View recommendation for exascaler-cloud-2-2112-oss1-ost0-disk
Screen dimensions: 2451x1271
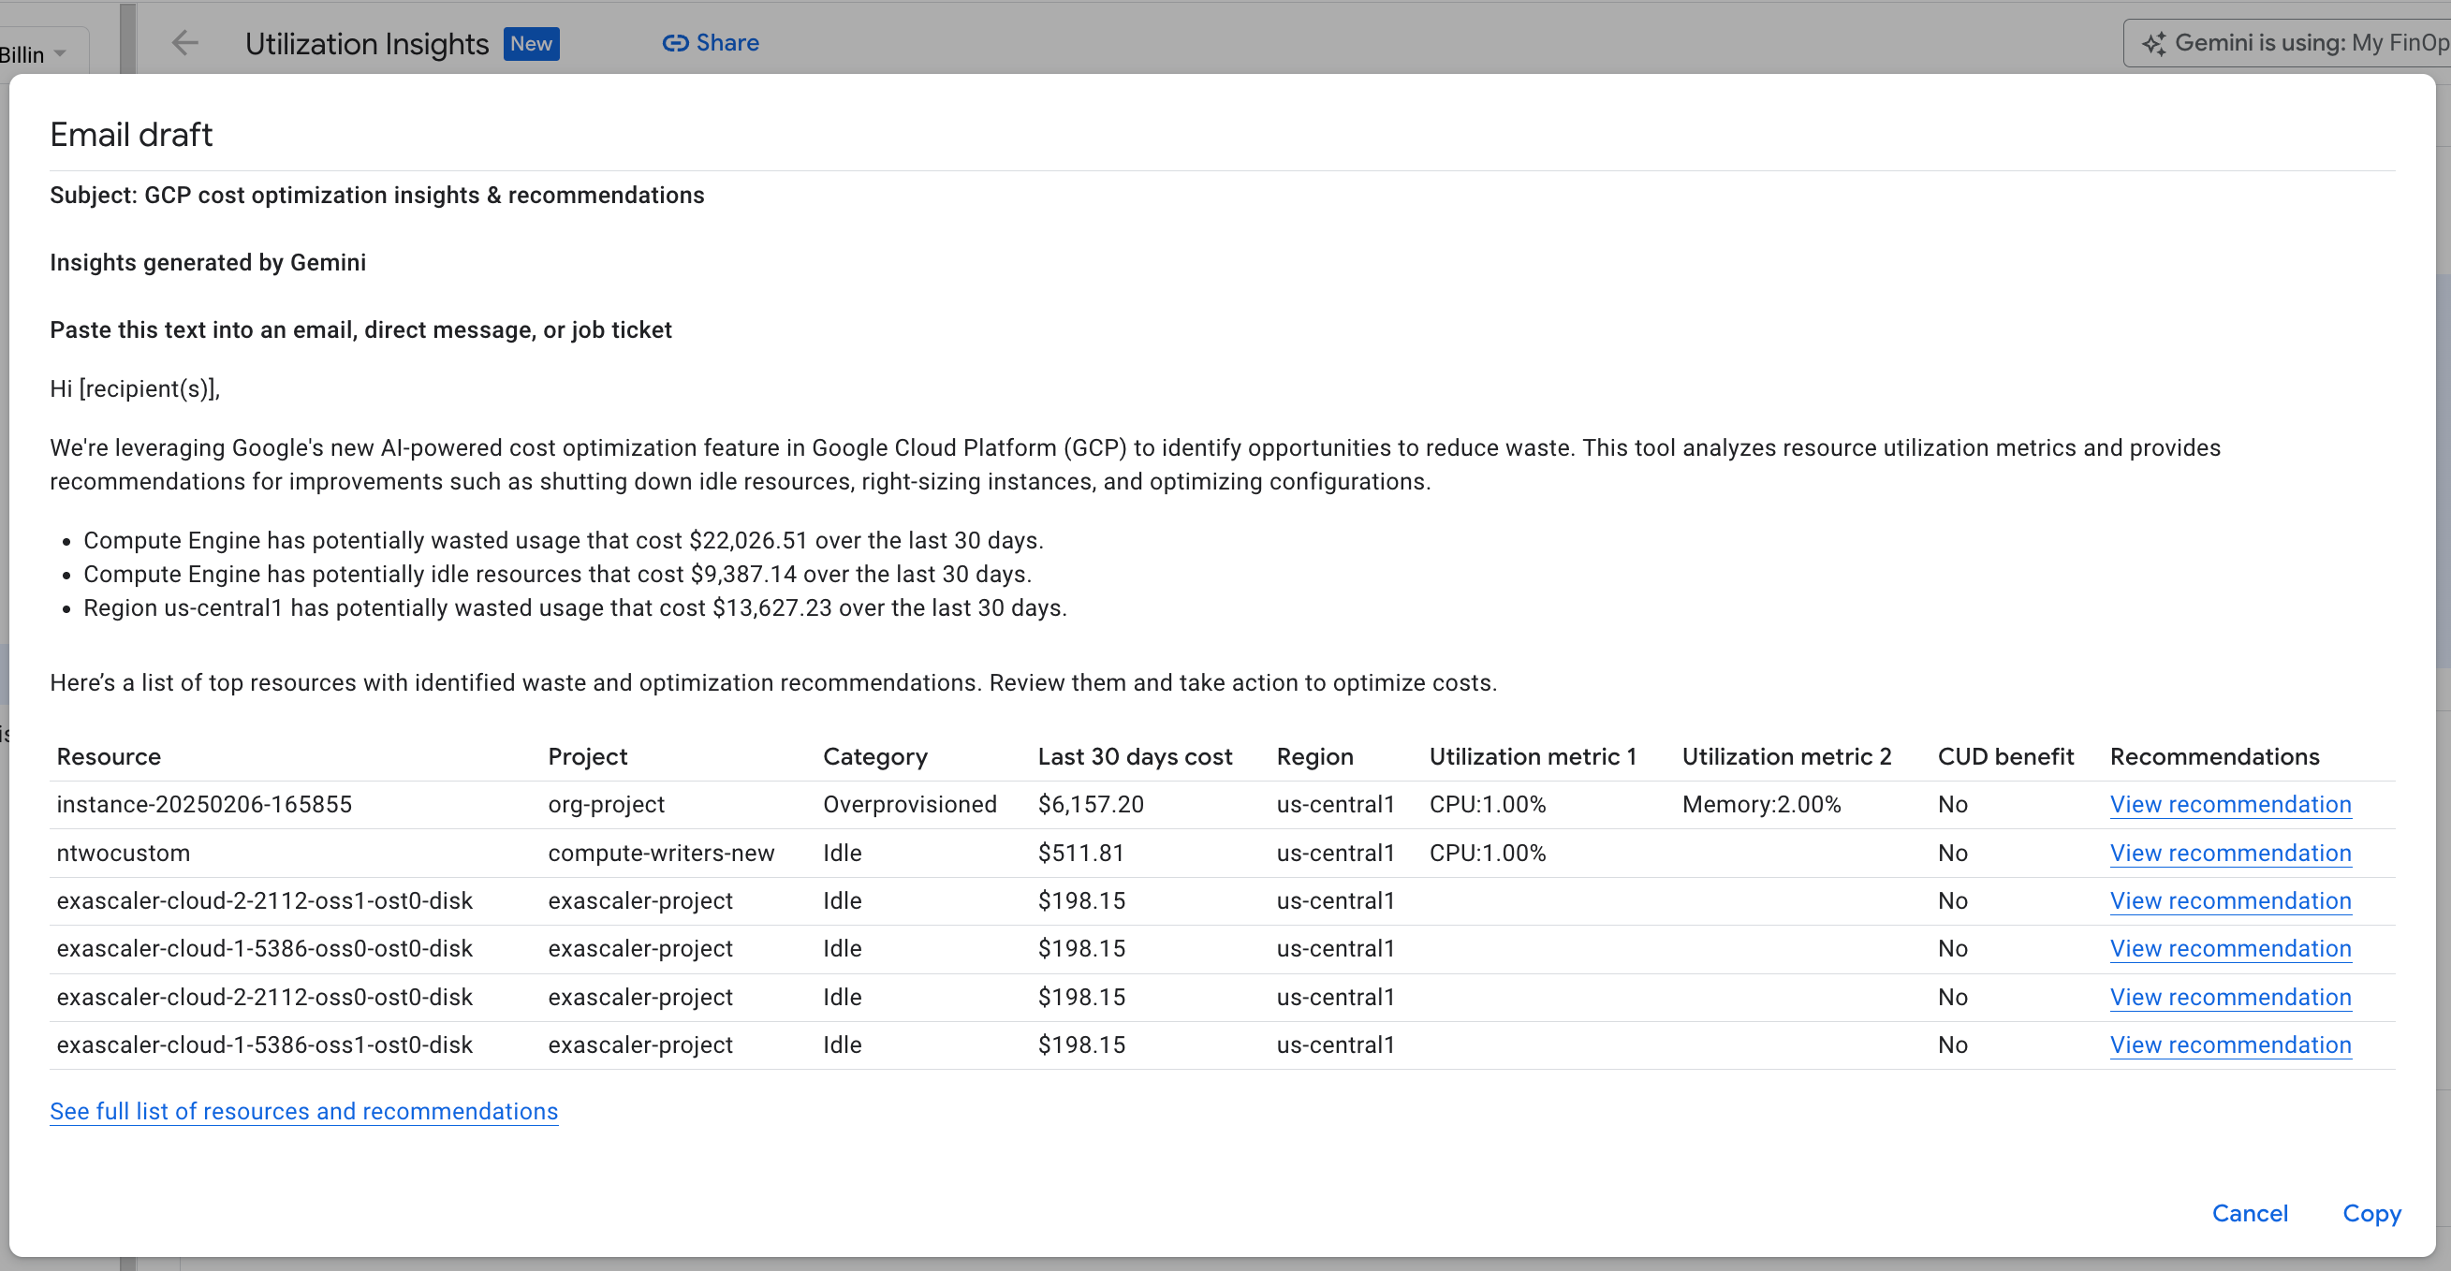[2230, 901]
